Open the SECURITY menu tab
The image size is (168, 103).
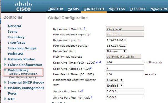138,9
